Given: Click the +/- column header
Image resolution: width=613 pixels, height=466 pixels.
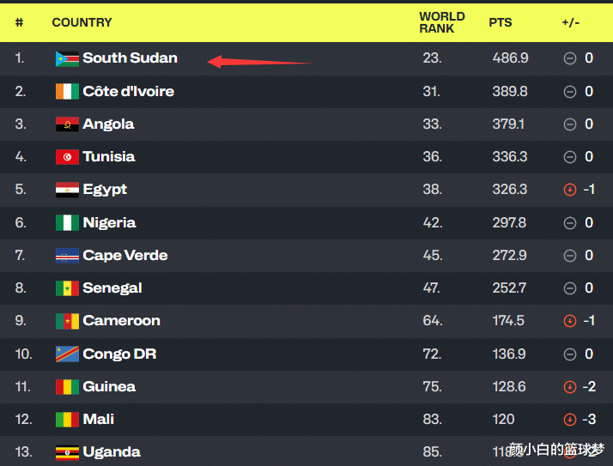Looking at the screenshot, I should tap(571, 22).
